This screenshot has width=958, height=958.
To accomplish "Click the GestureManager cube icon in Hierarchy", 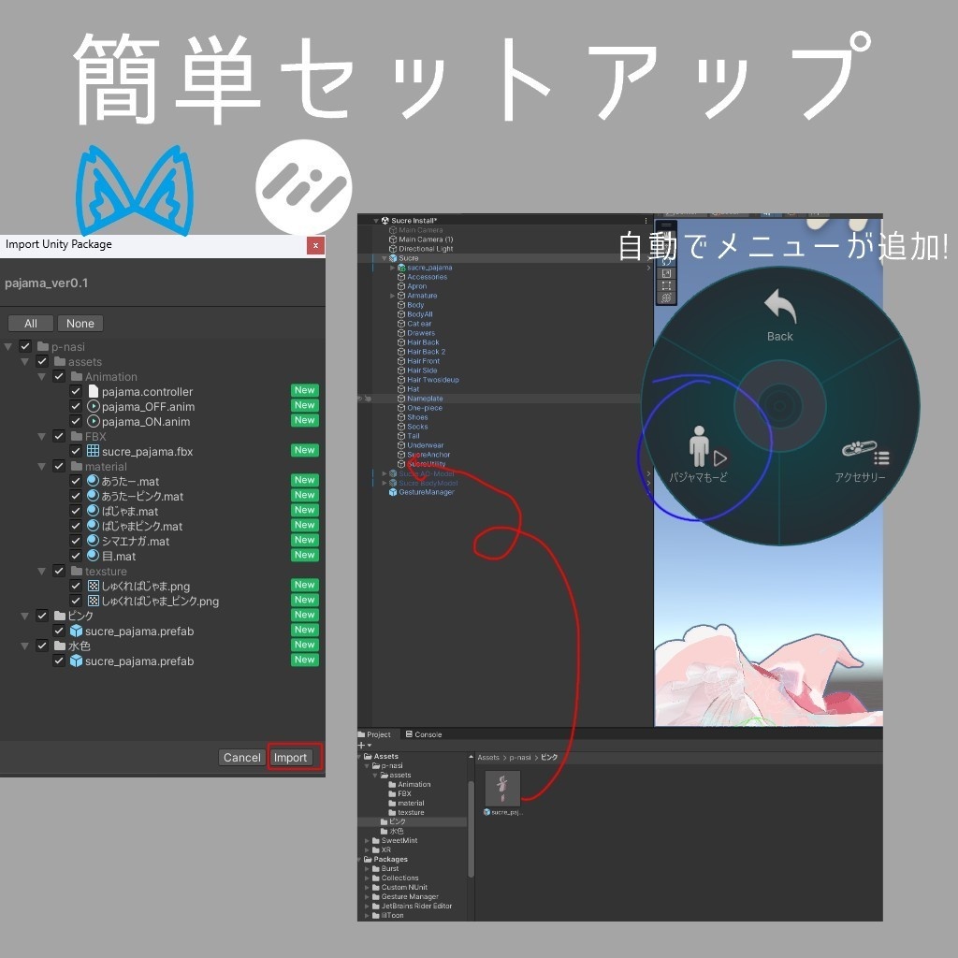I will coord(392,492).
